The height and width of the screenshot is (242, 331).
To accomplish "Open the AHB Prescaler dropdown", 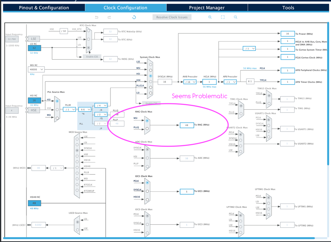I will click(190, 82).
